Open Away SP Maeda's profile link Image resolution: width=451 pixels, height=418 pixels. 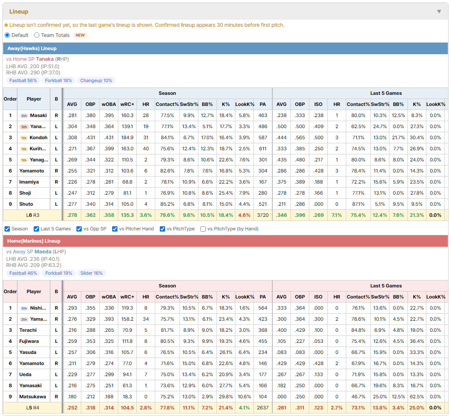point(43,252)
